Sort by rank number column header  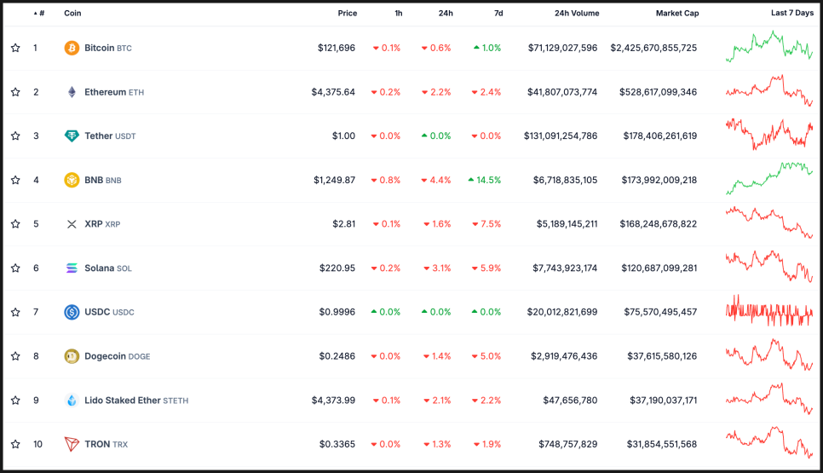tap(39, 14)
